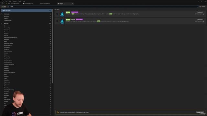Viewport: 207px width, 116px height.
Task: Select the Exporters category
Action: pyautogui.click(x=6, y=84)
